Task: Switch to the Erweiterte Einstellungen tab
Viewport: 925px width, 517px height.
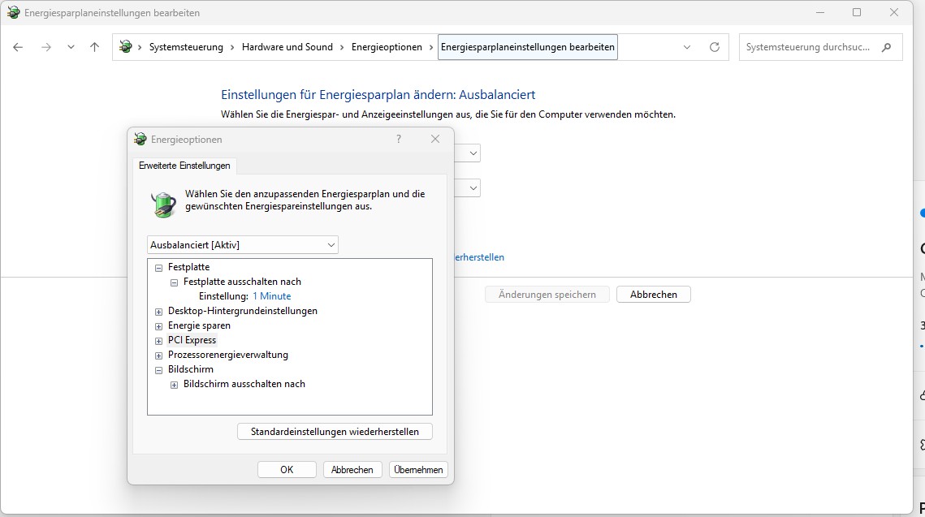Action: (x=184, y=165)
